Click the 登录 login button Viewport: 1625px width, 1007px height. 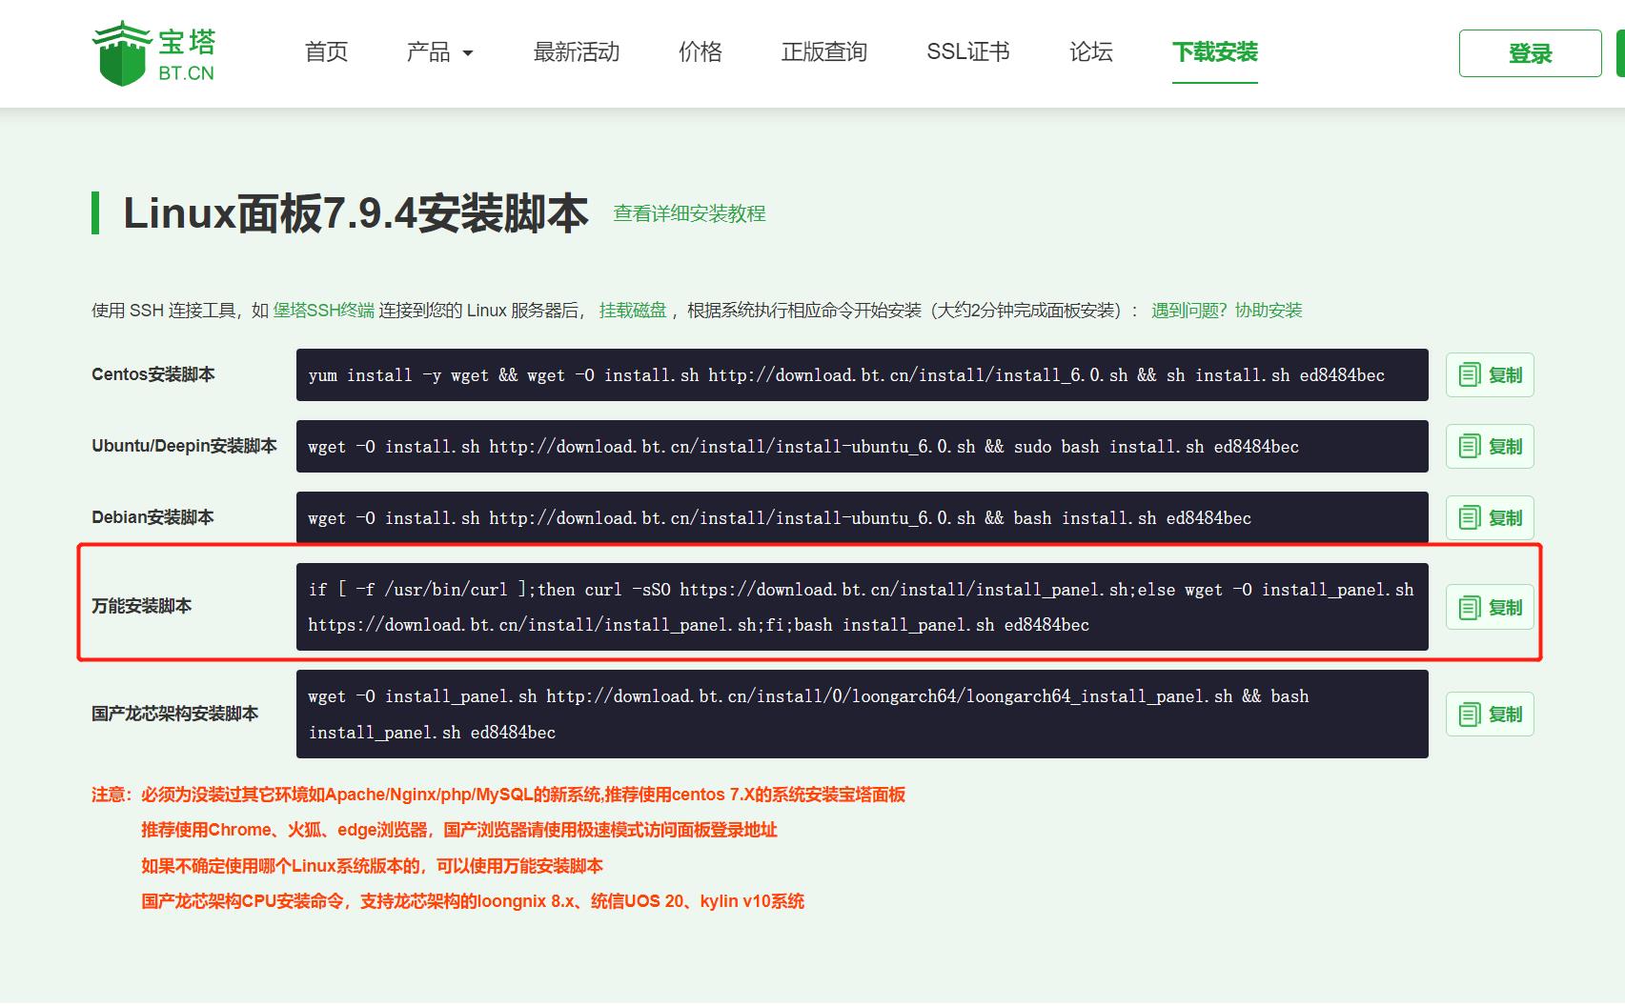pyautogui.click(x=1530, y=53)
